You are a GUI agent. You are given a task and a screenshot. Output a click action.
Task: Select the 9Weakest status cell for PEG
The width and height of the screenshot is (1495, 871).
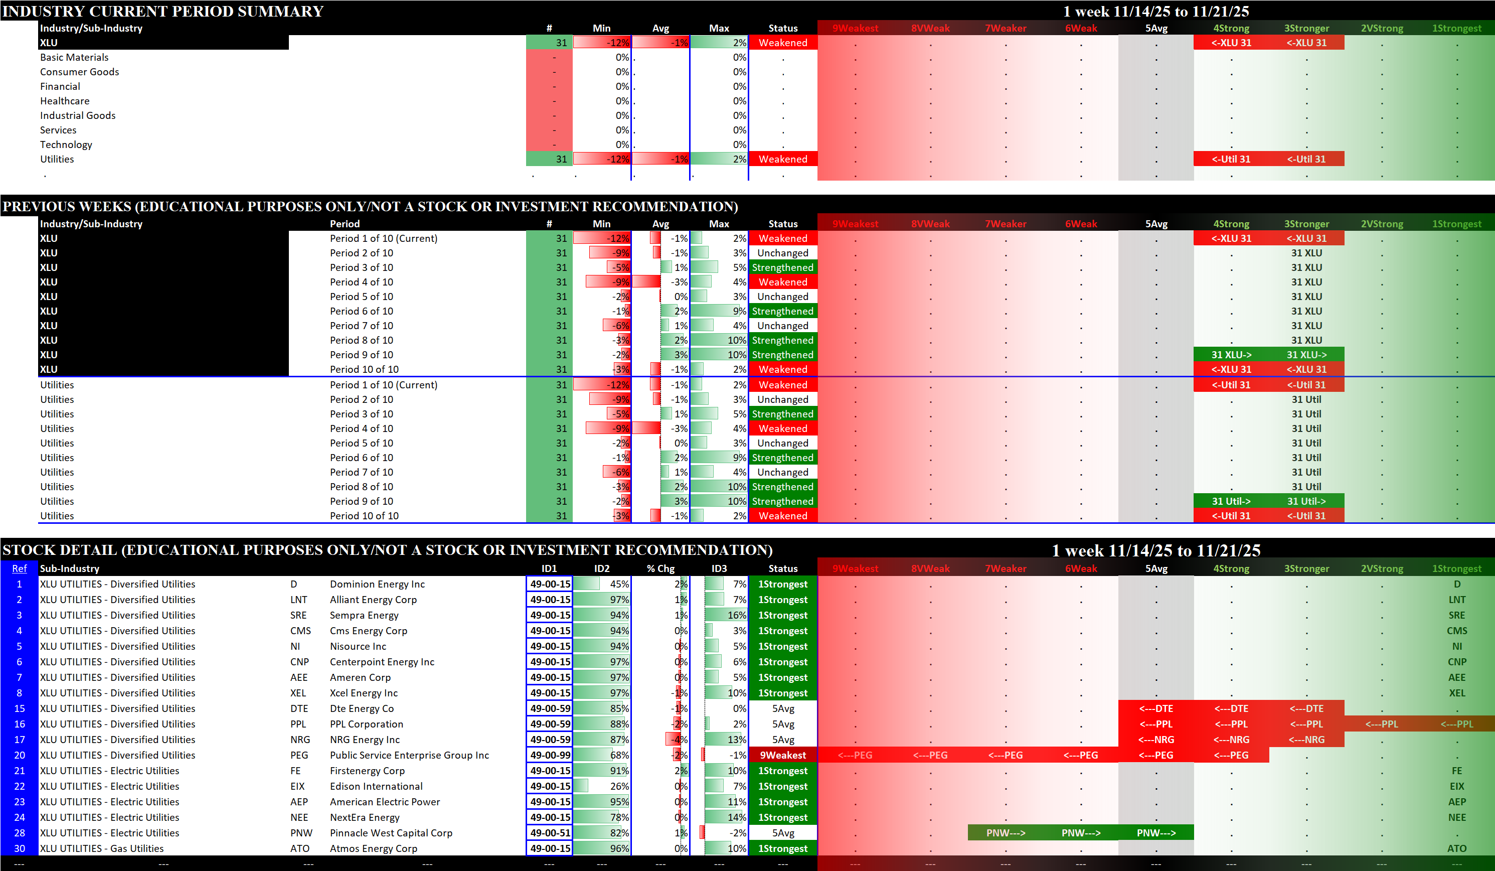click(x=782, y=755)
